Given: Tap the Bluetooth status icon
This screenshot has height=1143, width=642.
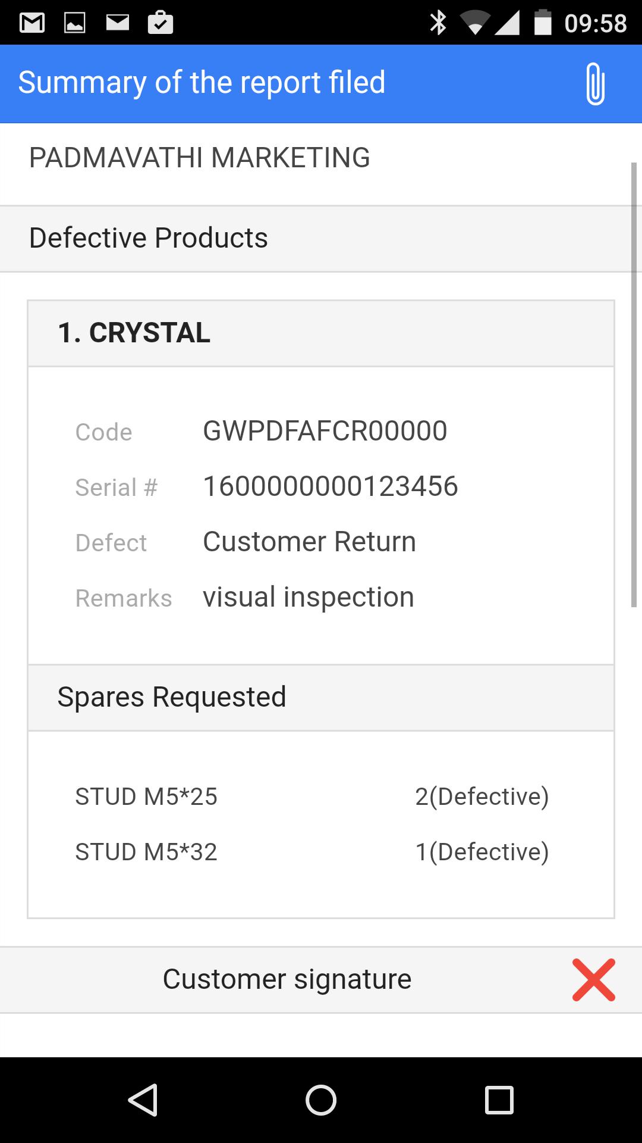Looking at the screenshot, I should [x=438, y=23].
